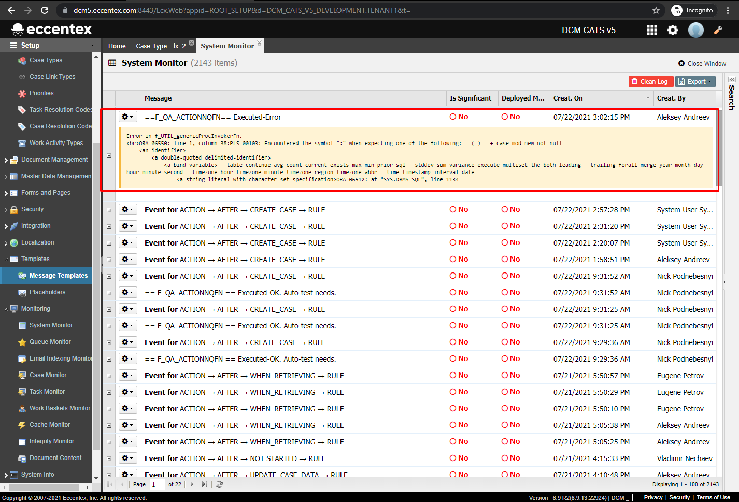The height and width of the screenshot is (502, 739).
Task: Open the Privacy footer link
Action: (x=653, y=497)
